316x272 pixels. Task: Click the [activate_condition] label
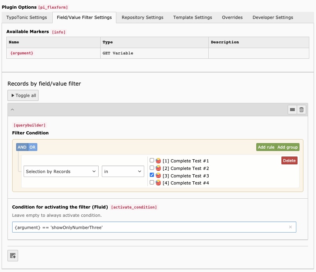(134, 207)
